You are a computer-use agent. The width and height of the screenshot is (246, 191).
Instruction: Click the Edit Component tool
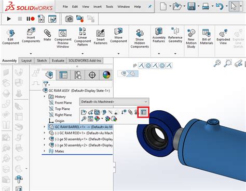coord(10,37)
